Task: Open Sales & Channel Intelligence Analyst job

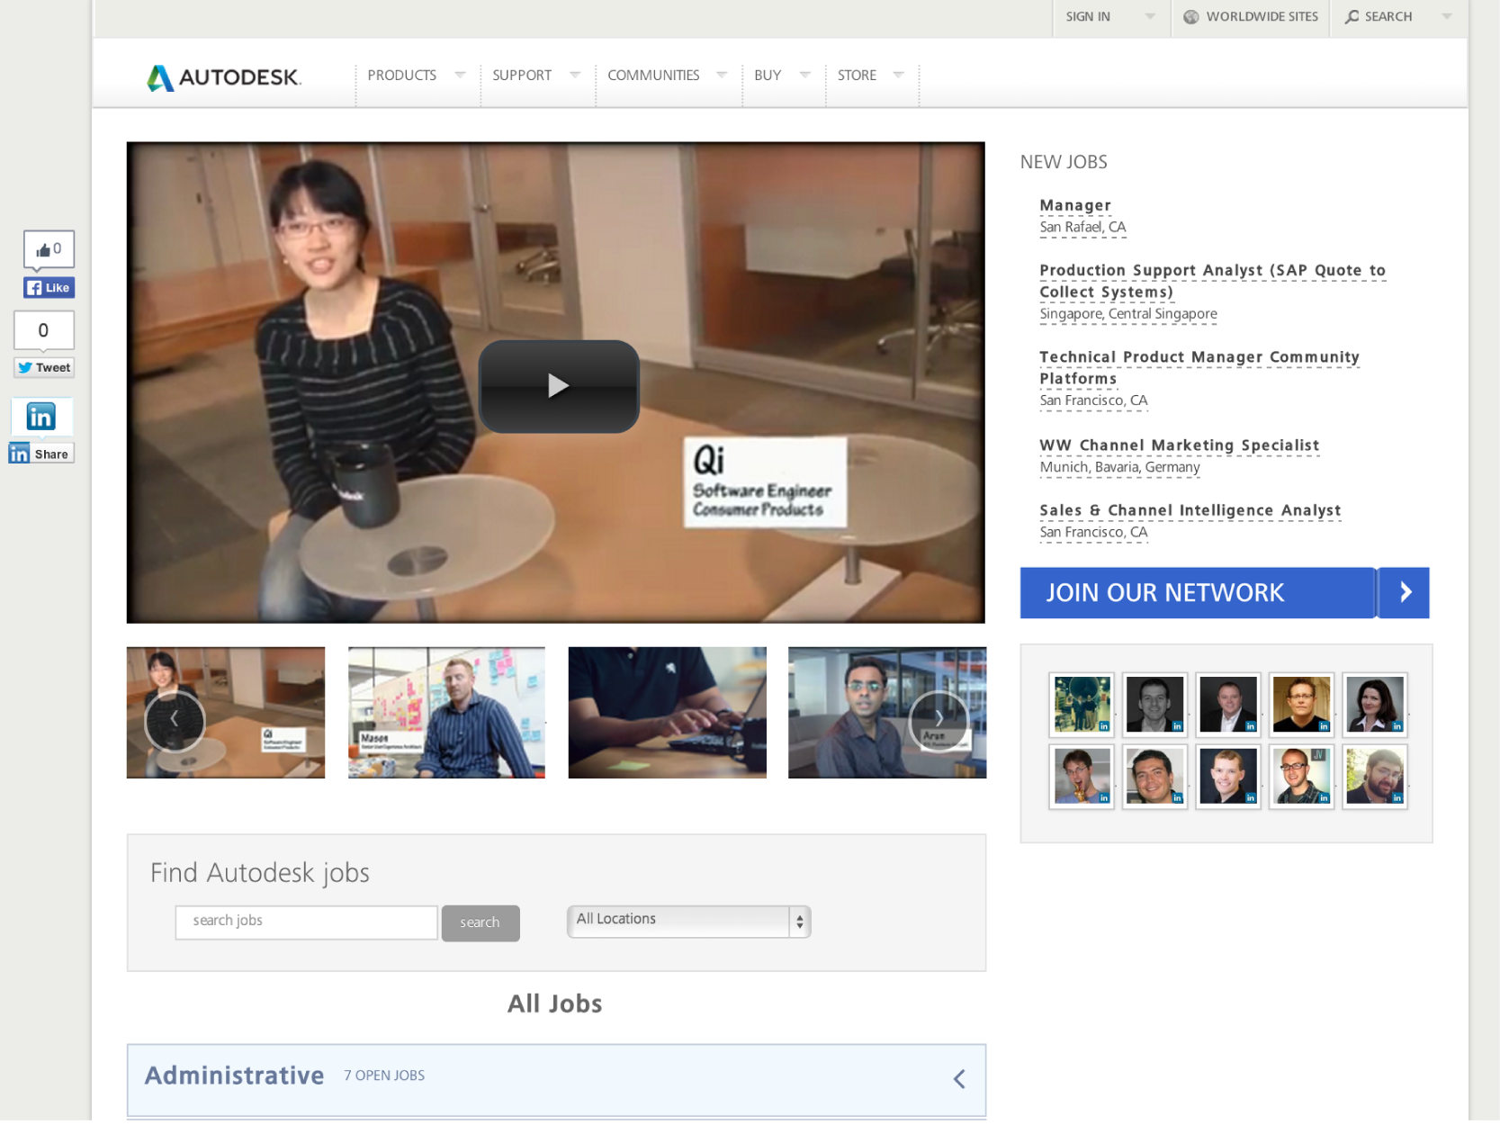Action: click(1190, 510)
